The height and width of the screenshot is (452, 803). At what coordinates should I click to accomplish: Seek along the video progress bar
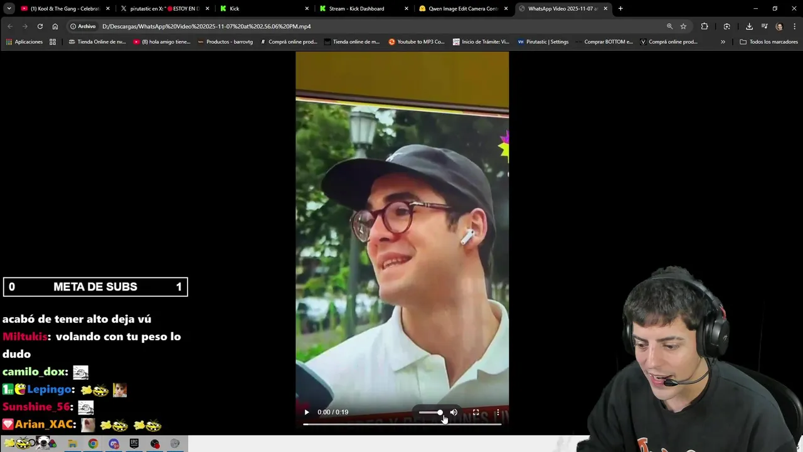click(402, 424)
